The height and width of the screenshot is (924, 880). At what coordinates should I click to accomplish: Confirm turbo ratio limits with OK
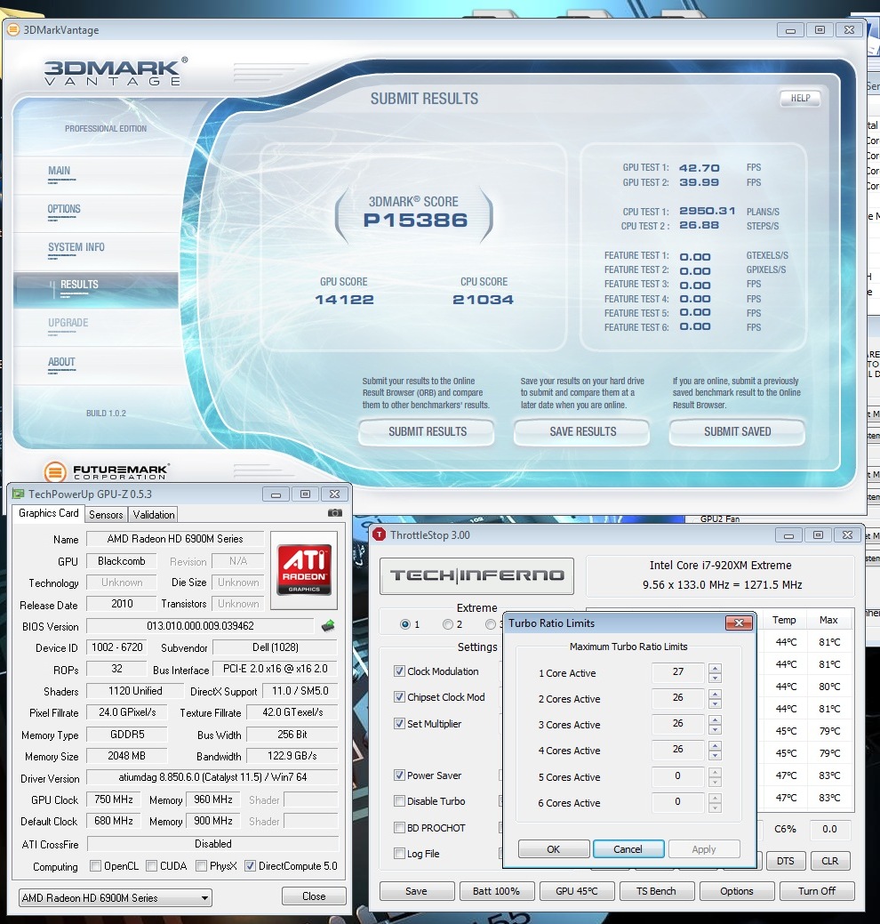click(554, 849)
